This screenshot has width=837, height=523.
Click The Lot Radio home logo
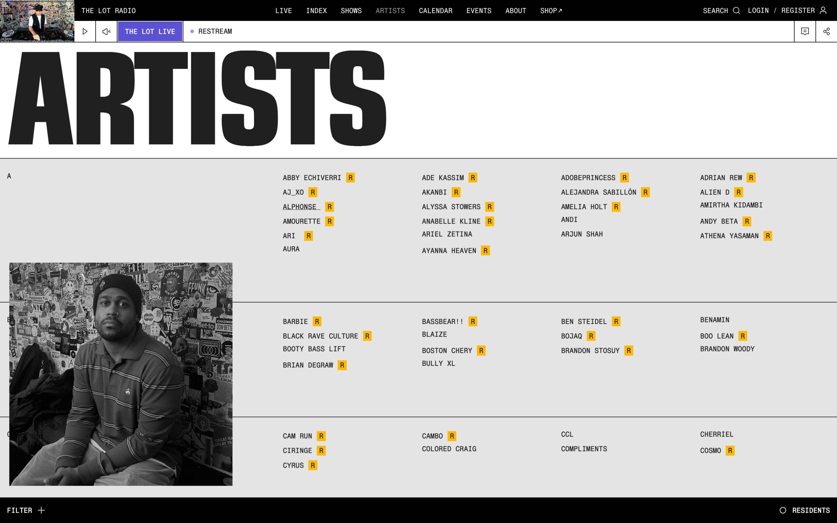click(x=108, y=11)
